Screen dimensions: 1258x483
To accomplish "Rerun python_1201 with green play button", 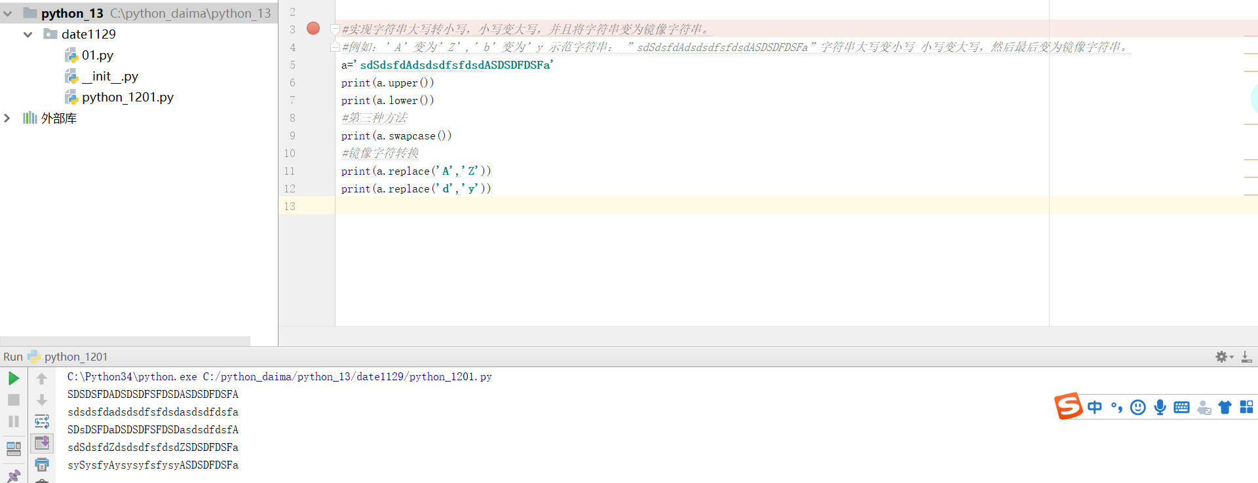I will [13, 378].
